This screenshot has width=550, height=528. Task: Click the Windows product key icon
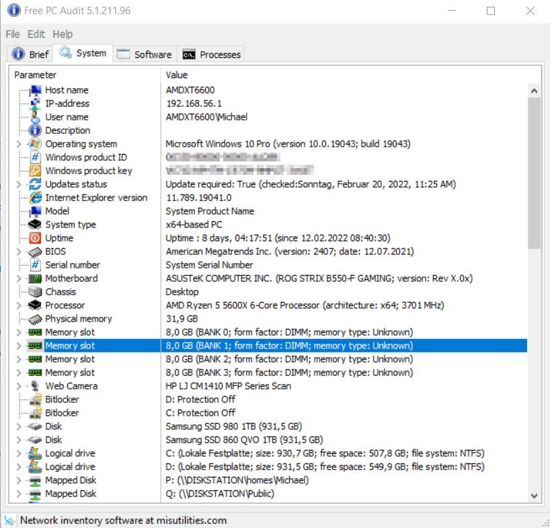point(35,171)
